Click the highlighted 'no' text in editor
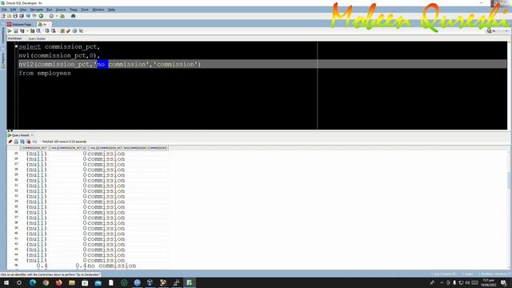This screenshot has width=512, height=288. click(x=102, y=64)
